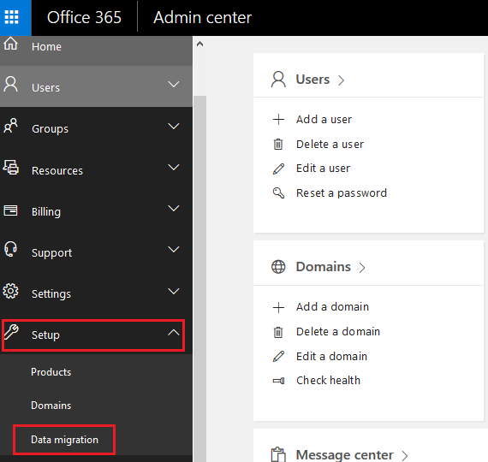Click the Edit a user link
The width and height of the screenshot is (488, 462).
(x=323, y=169)
